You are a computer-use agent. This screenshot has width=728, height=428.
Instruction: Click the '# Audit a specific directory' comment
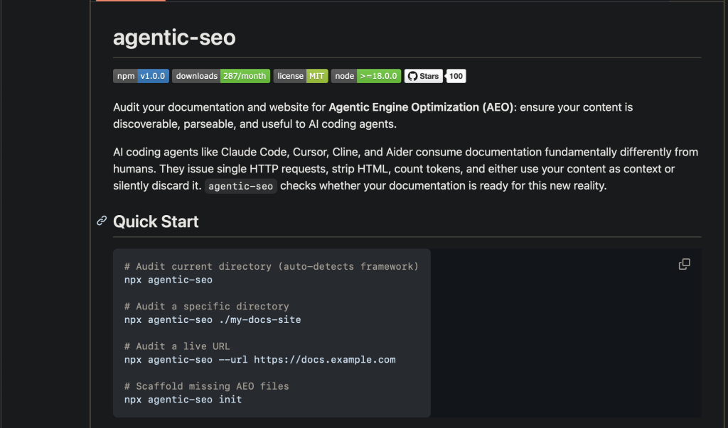206,306
